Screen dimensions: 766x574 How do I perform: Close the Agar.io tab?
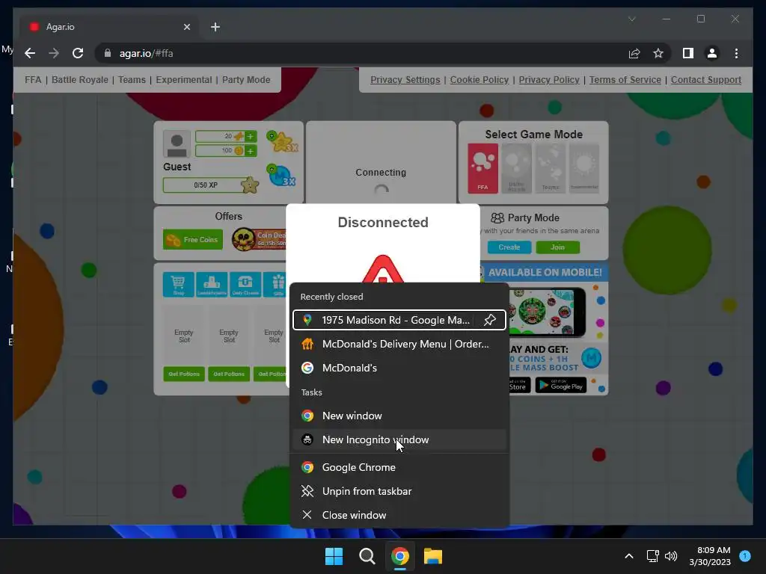(x=186, y=27)
